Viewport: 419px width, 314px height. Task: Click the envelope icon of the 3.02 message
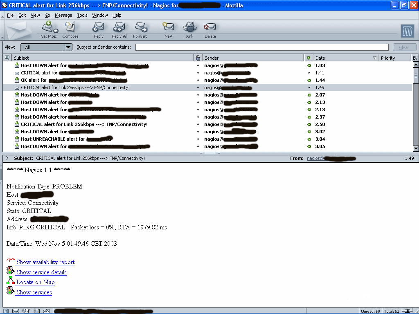17,132
